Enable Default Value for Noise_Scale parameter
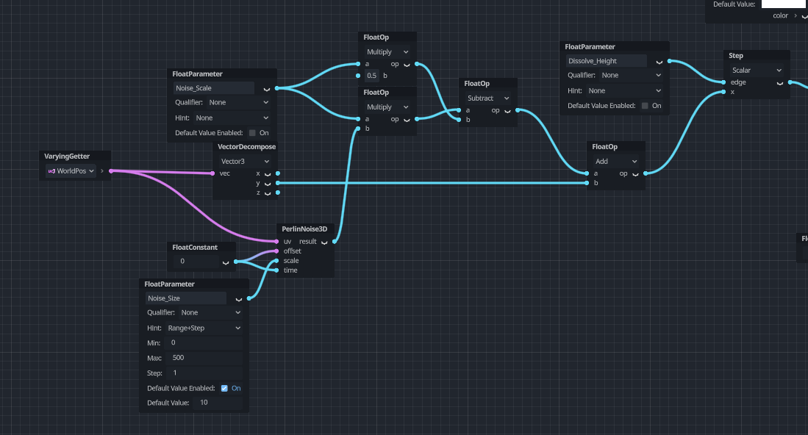The width and height of the screenshot is (808, 435). [x=252, y=133]
